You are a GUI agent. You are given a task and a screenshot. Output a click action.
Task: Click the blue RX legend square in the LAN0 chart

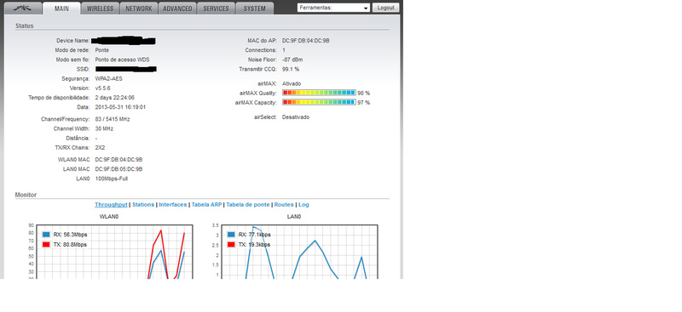tap(230, 235)
